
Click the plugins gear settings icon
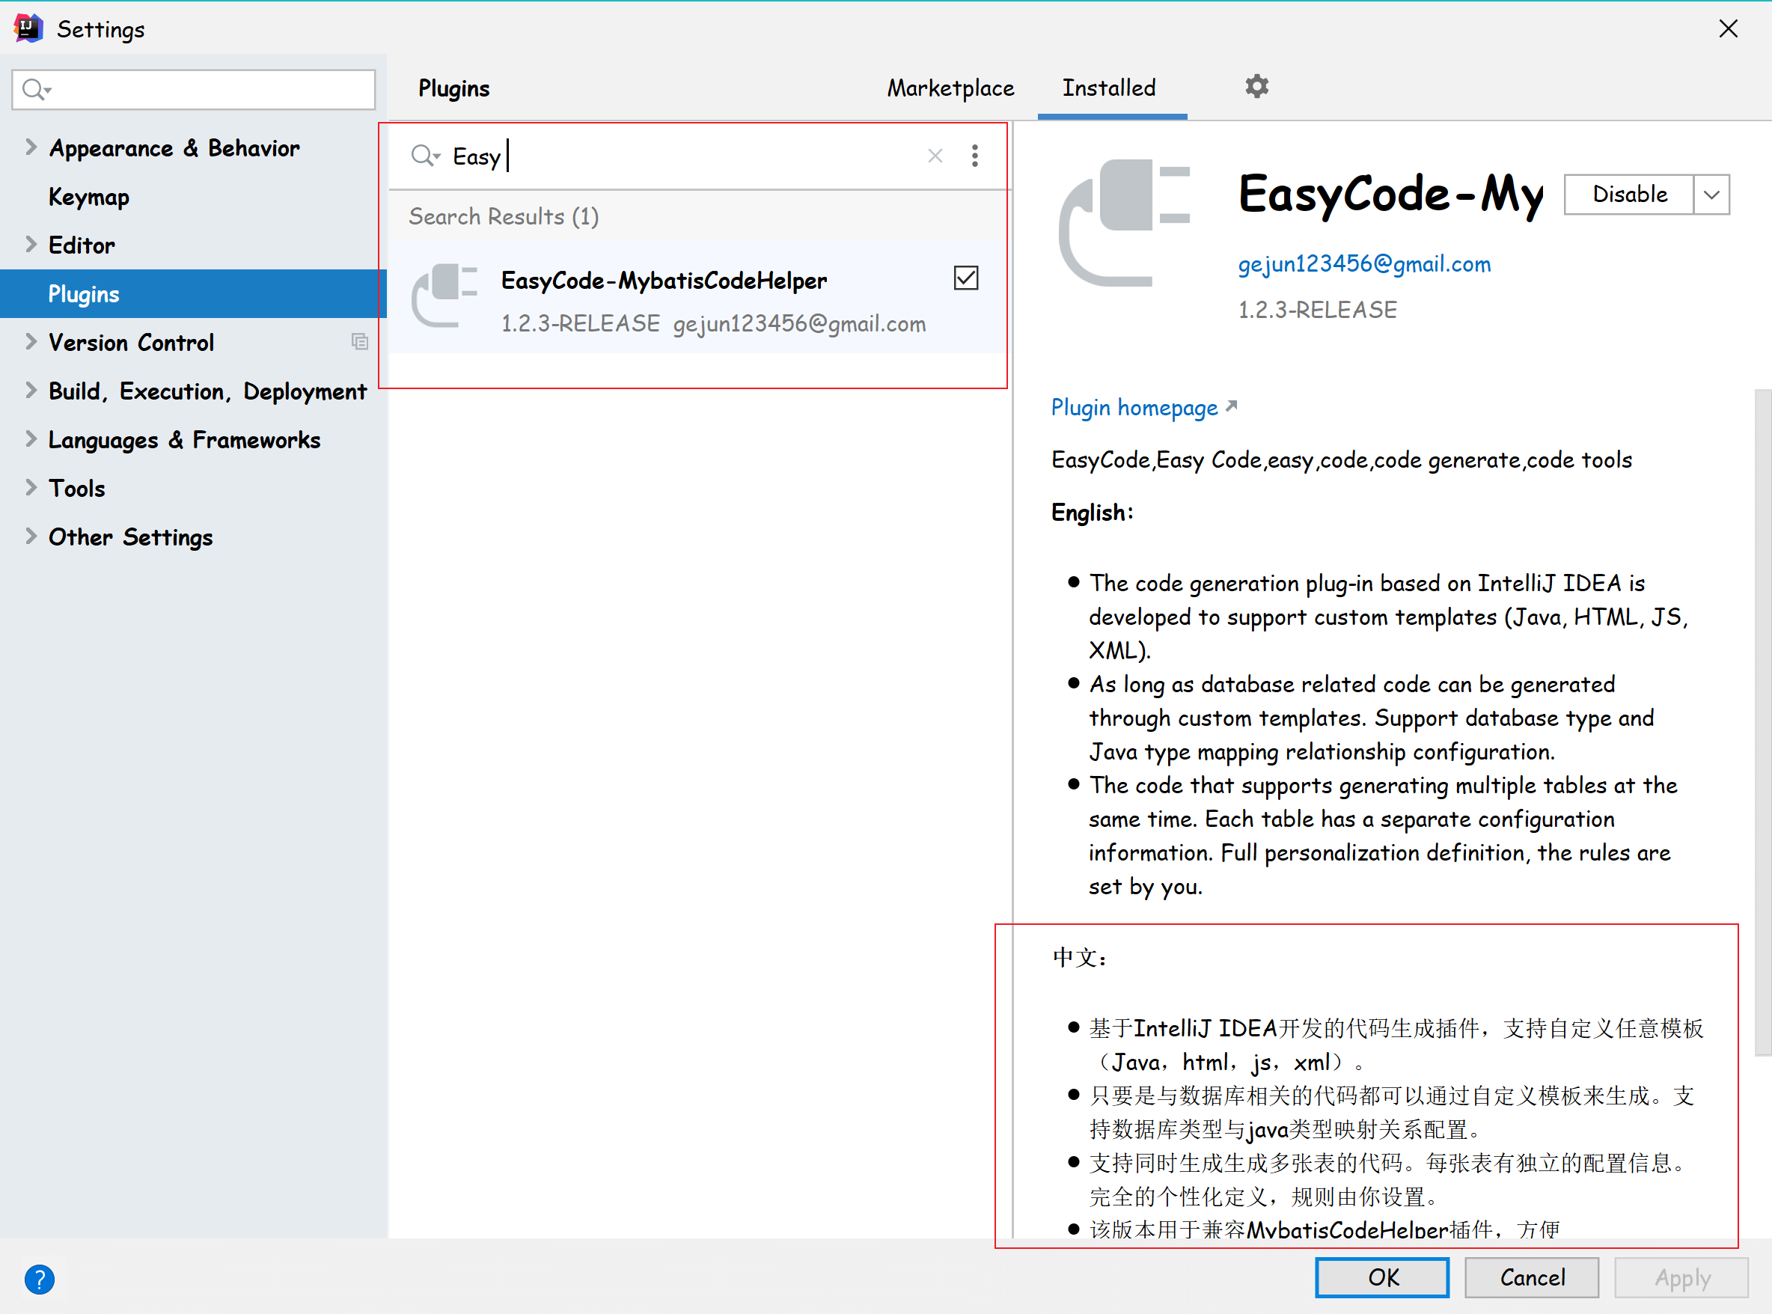(1256, 87)
